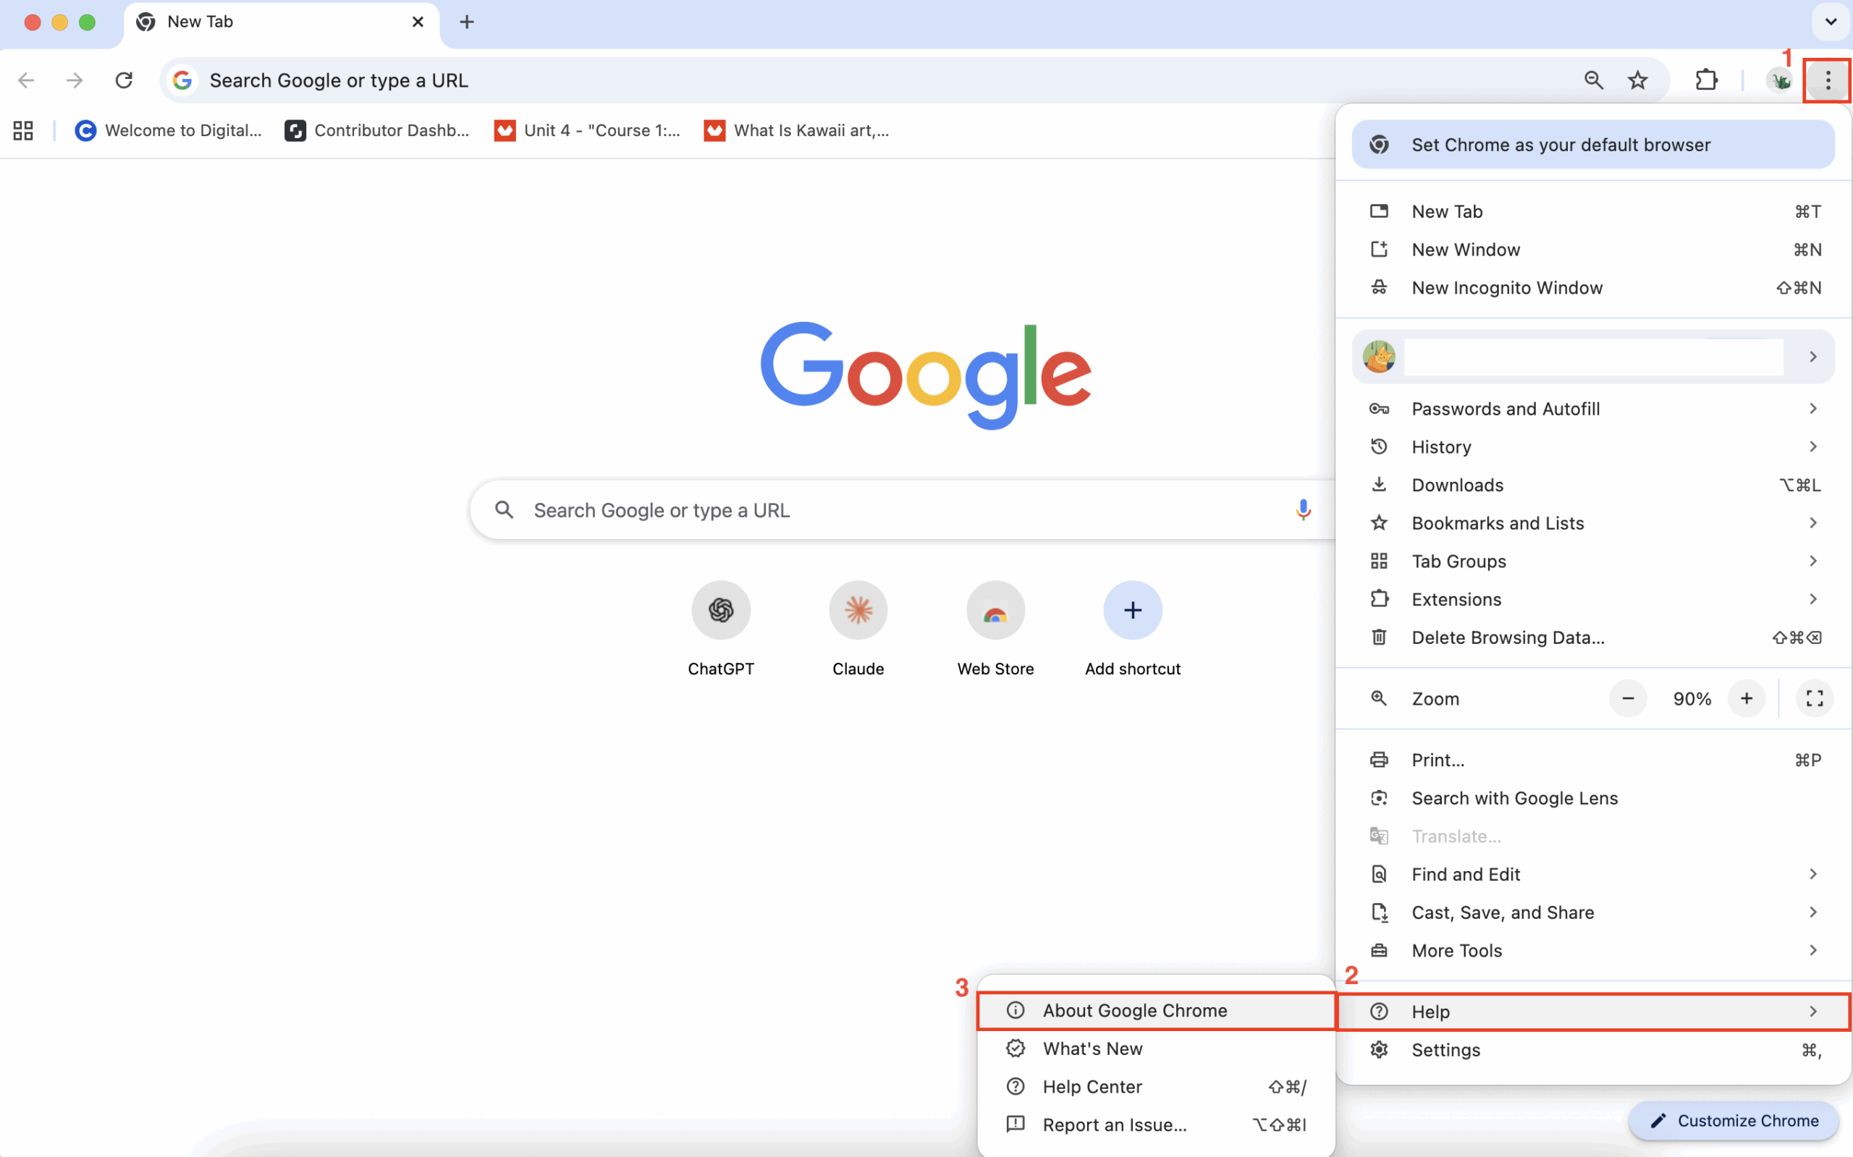1853x1157 pixels.
Task: Click the search icon in the address bar
Action: click(x=1594, y=80)
